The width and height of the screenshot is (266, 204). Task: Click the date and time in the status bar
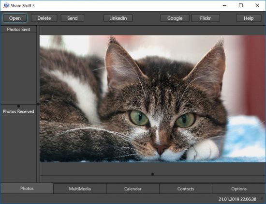pos(237,199)
